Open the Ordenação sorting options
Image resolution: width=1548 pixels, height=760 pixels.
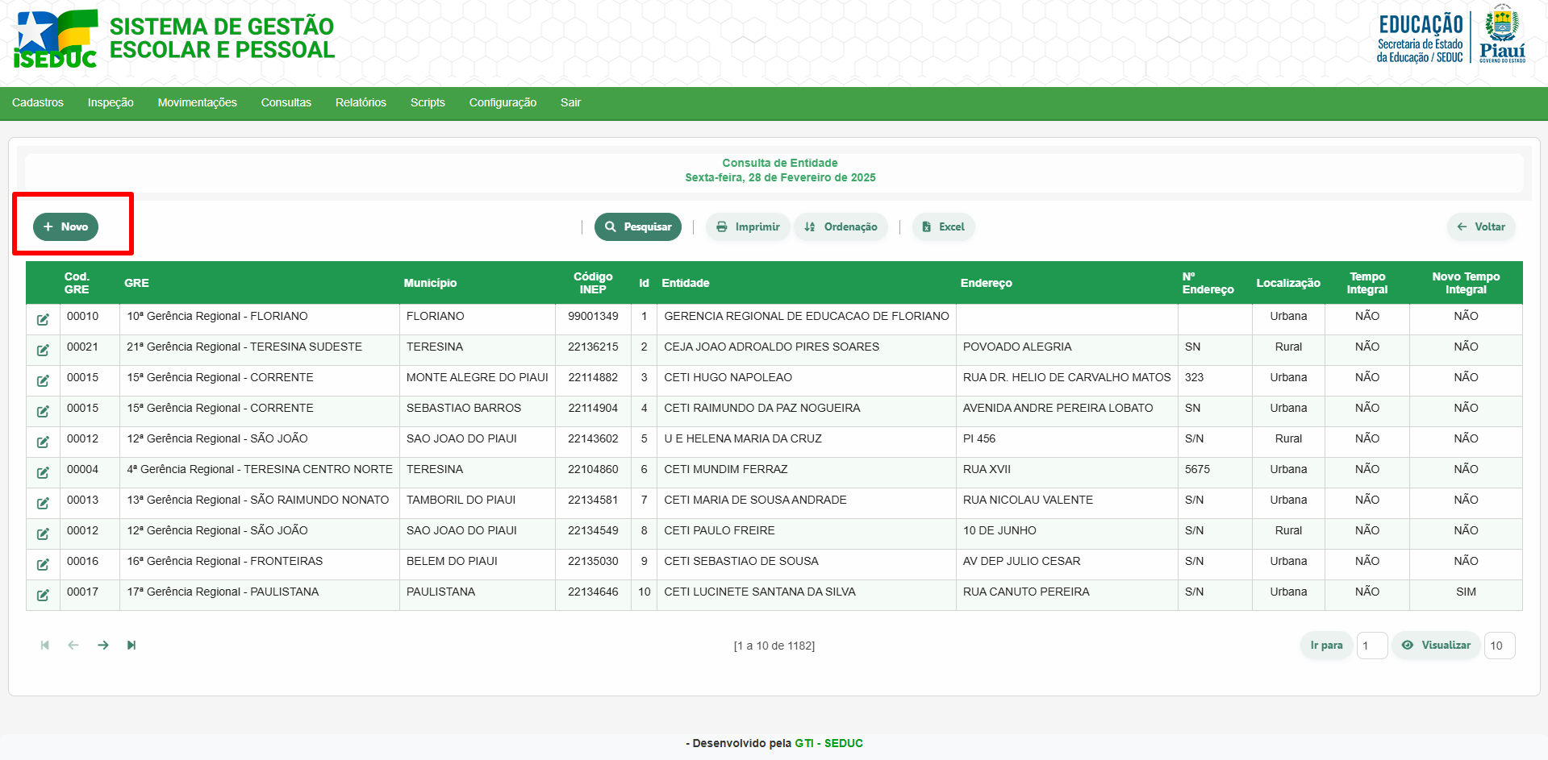pyautogui.click(x=841, y=227)
